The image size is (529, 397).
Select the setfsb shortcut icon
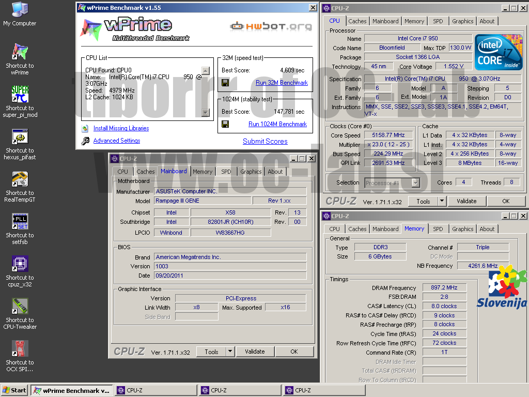click(x=20, y=221)
